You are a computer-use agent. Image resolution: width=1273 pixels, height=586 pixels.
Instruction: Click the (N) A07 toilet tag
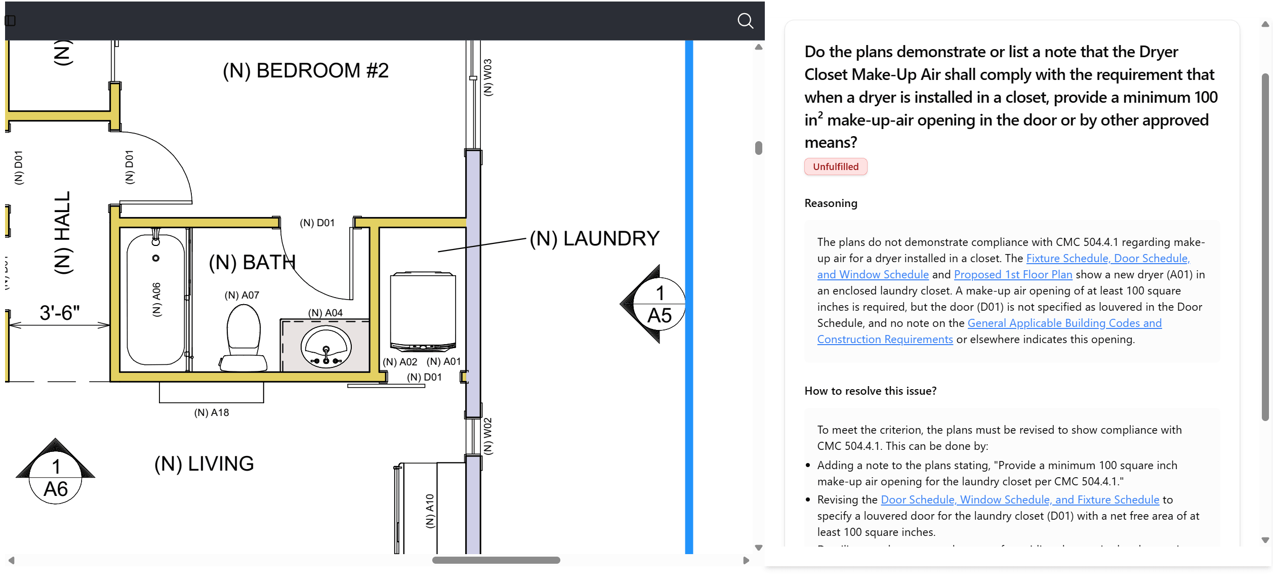242,295
